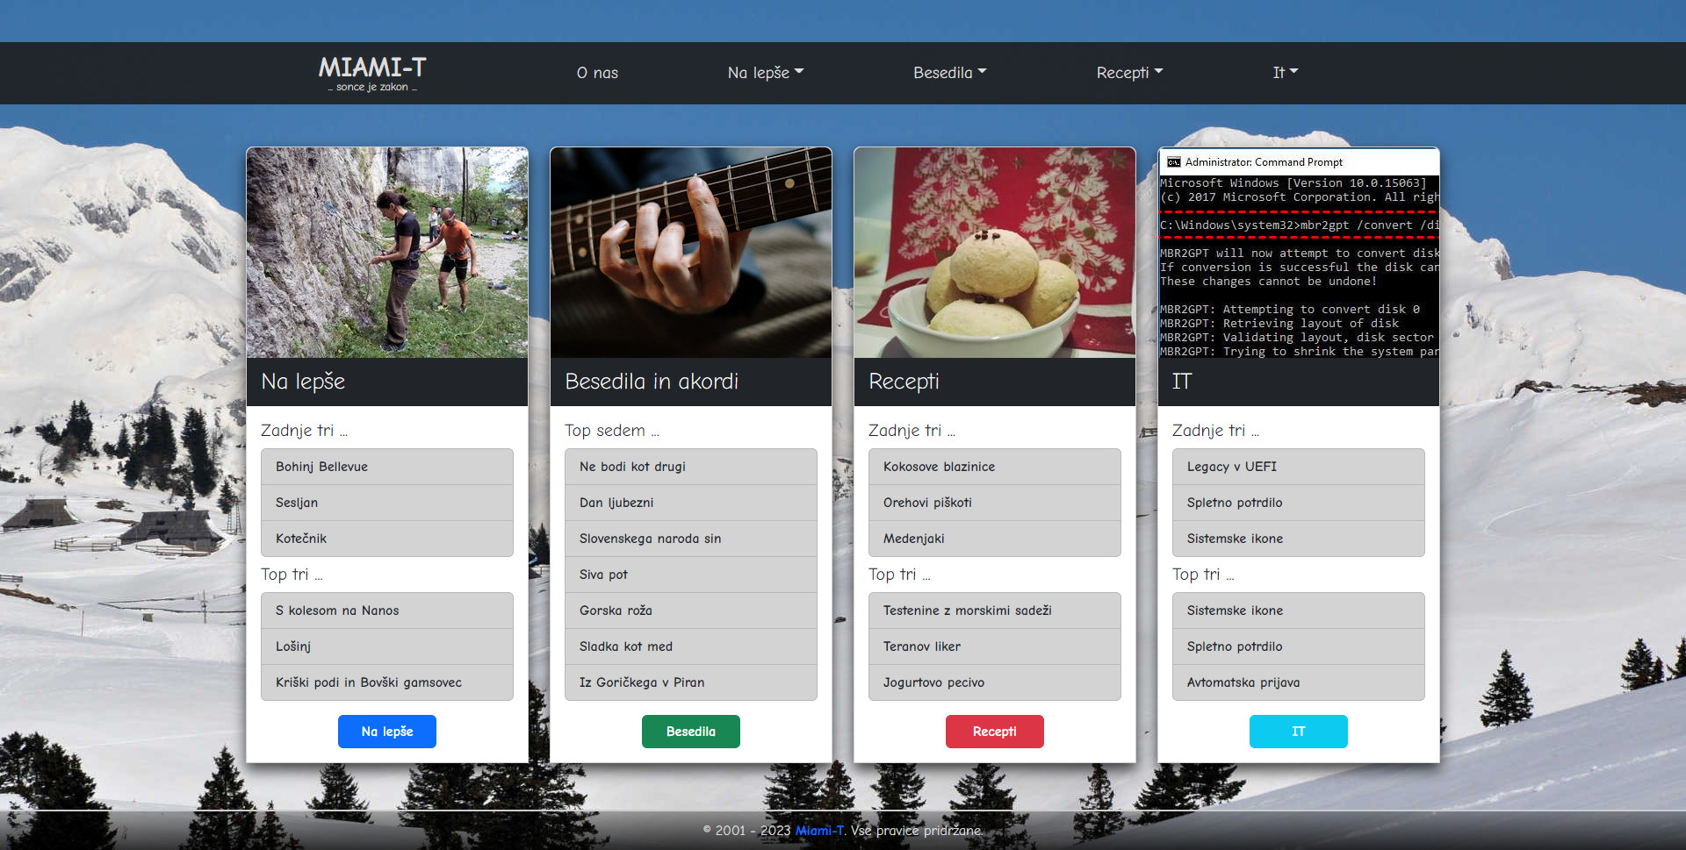Open Dan ljubezni song

[x=691, y=503]
